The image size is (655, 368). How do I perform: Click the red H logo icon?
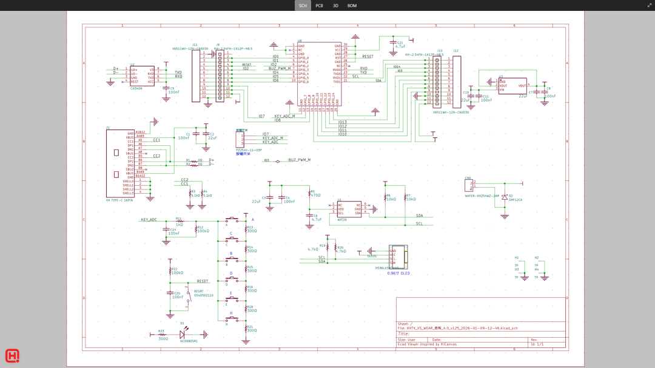12,355
